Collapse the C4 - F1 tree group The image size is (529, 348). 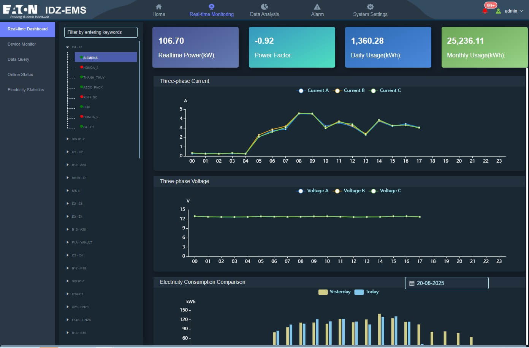(x=68, y=47)
